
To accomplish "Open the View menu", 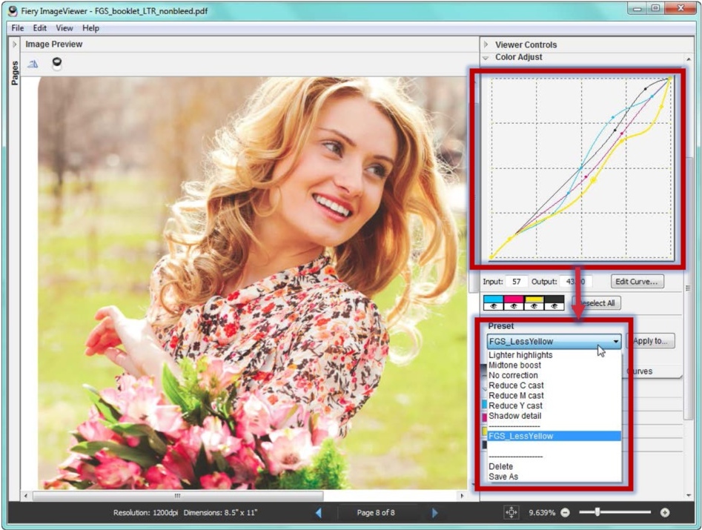I will (x=64, y=28).
